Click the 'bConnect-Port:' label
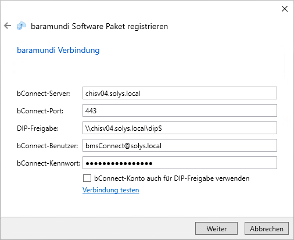Image resolution: width=294 pixels, height=240 pixels. [x=40, y=111]
